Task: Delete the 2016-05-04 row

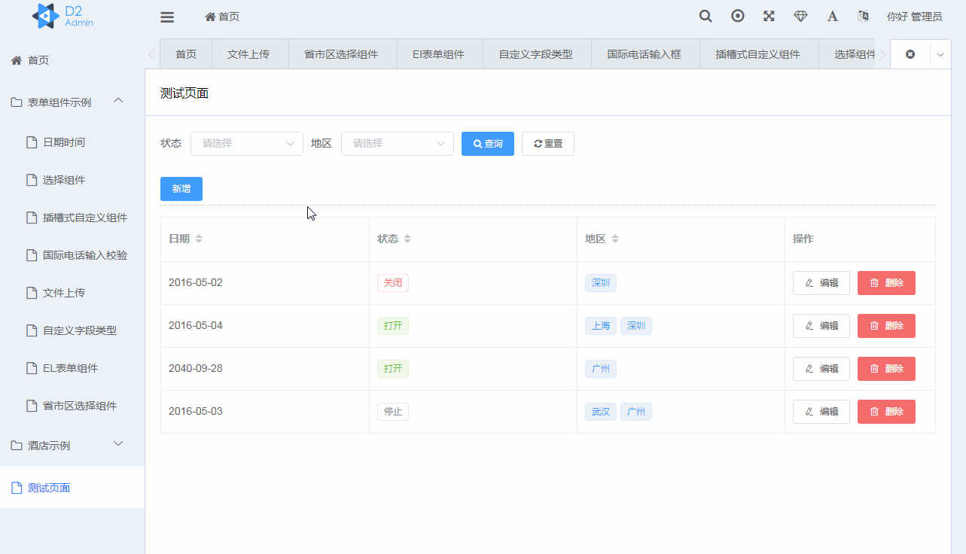Action: [886, 326]
